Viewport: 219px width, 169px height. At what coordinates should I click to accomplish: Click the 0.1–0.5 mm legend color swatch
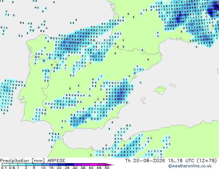coord(6,165)
